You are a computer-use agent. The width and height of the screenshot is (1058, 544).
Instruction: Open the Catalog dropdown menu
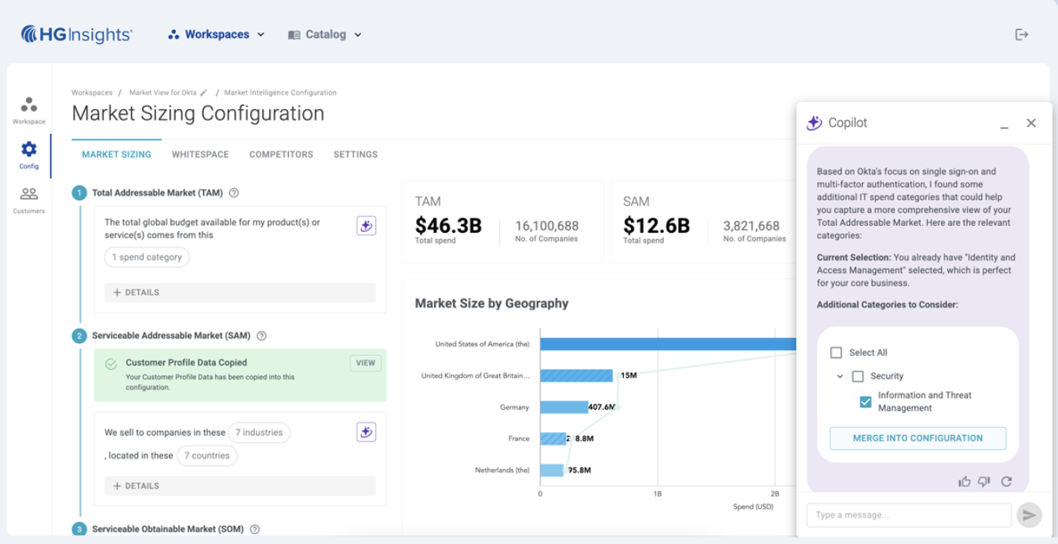pyautogui.click(x=325, y=34)
